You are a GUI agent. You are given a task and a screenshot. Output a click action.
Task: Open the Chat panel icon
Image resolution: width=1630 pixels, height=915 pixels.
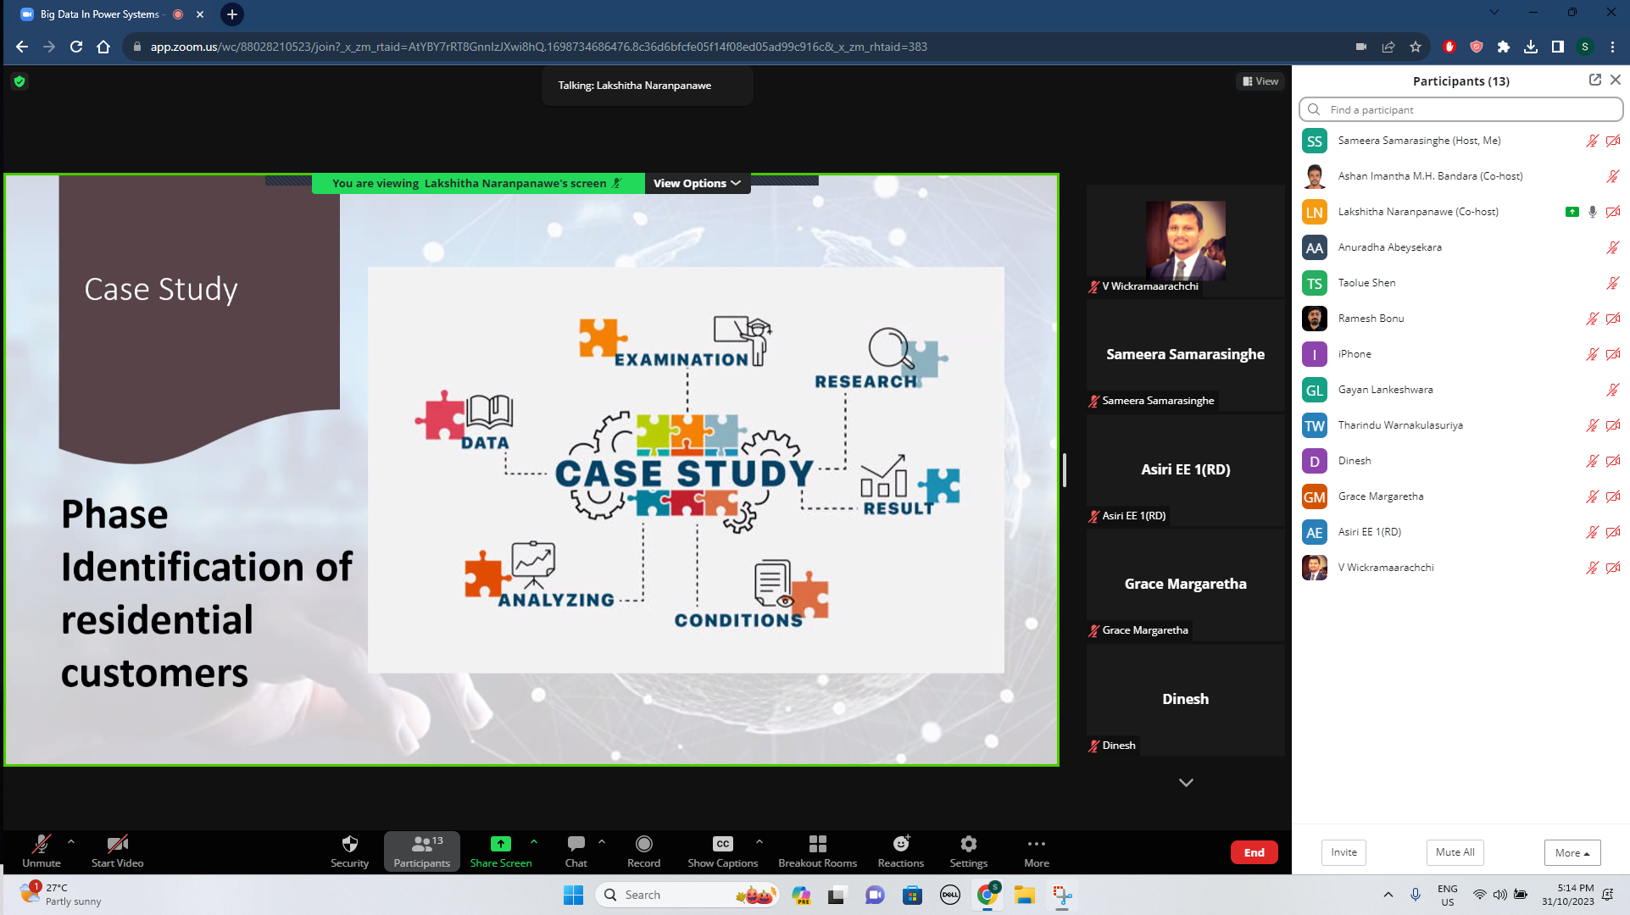[x=576, y=844]
